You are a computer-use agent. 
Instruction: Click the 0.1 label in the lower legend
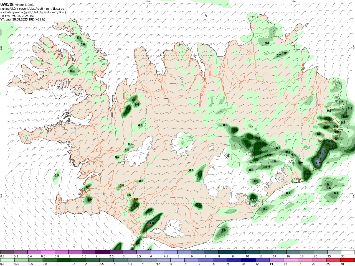(2, 264)
